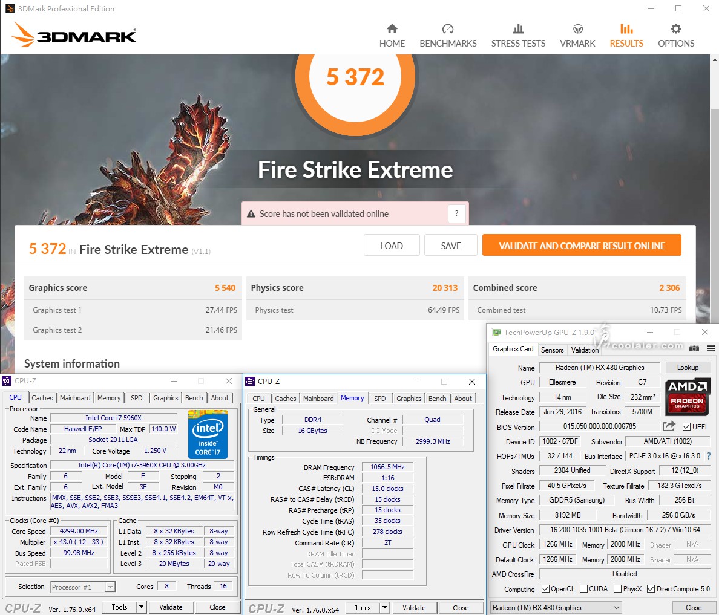Click the LOAD button in 3DMark
719x615 pixels.
pos(392,246)
